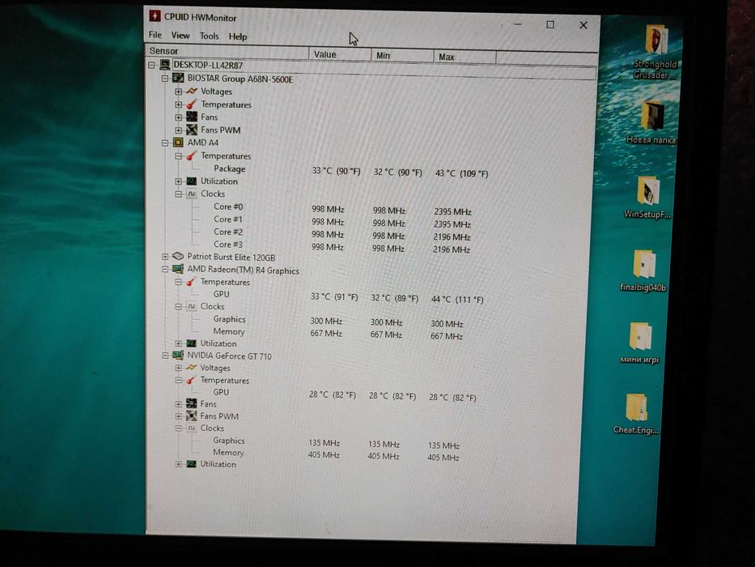Click the thermometer icon under AMD A4

(x=192, y=156)
